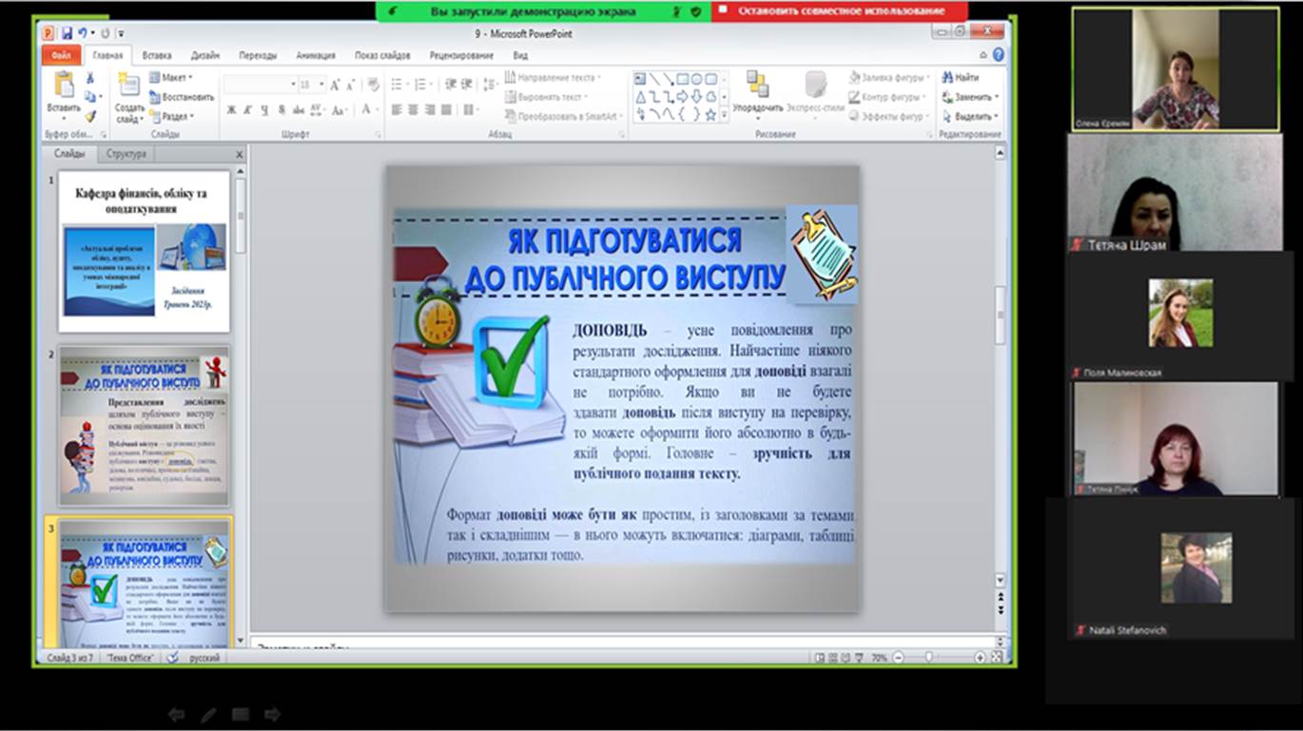Open the font size dropdown
This screenshot has width=1303, height=731.
point(321,85)
